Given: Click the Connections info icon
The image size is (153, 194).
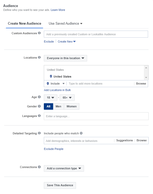Looking at the screenshot, I should 39,167.
